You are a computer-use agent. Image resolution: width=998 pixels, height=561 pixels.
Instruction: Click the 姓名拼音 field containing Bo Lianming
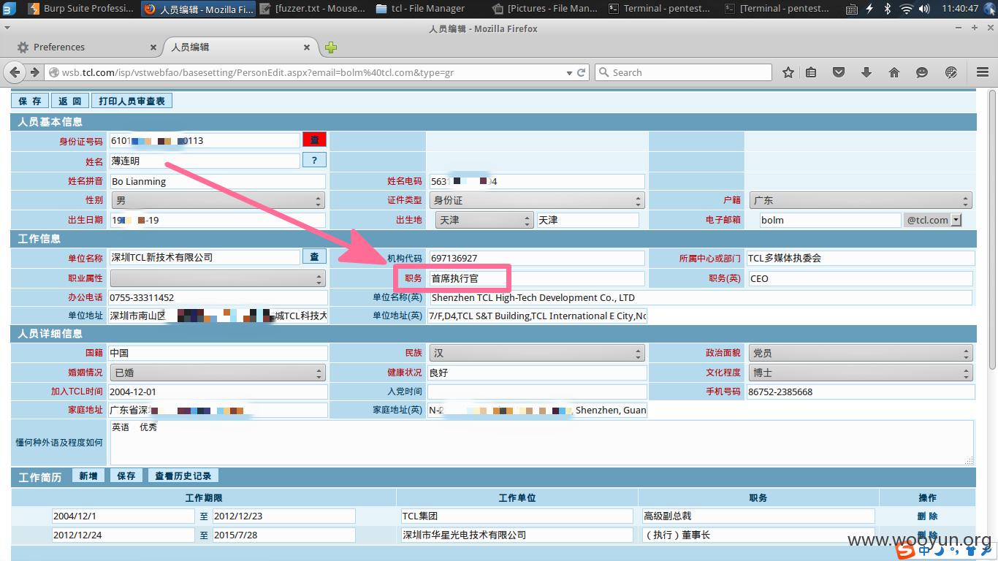(x=217, y=181)
